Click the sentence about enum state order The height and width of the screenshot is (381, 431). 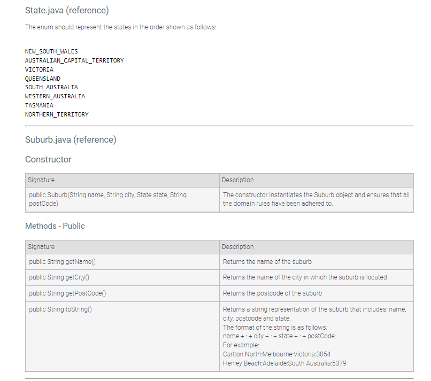pos(120,27)
